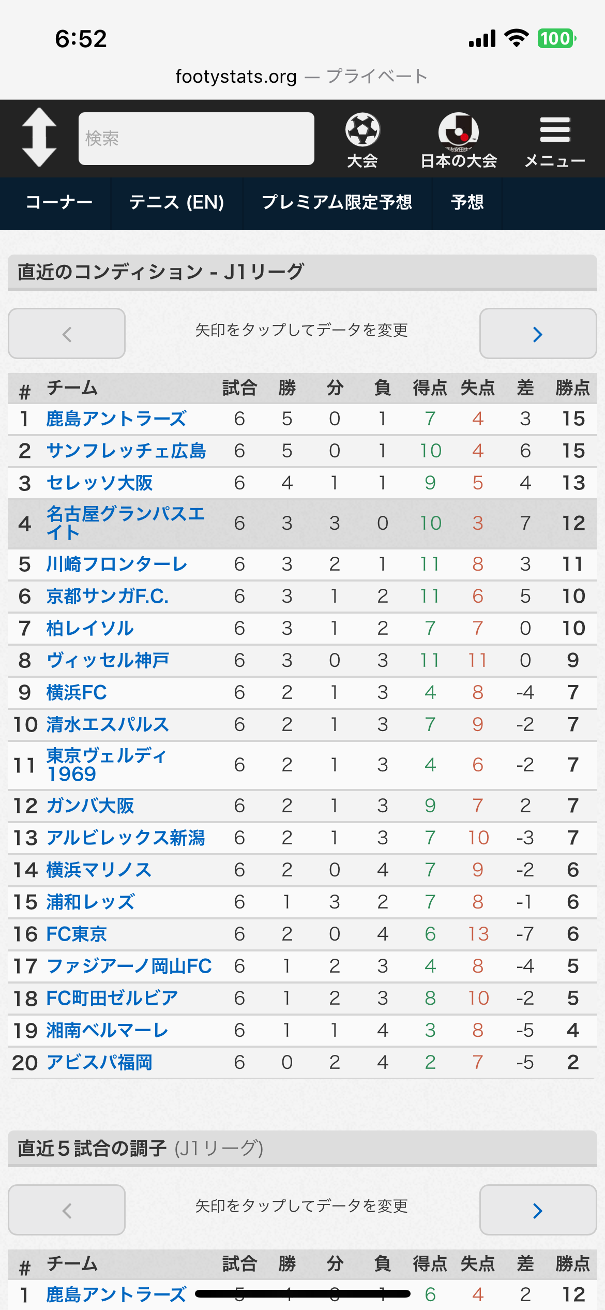The height and width of the screenshot is (1310, 605).
Task: Open the プレミアム限定予想 tab
Action: pyautogui.click(x=337, y=202)
